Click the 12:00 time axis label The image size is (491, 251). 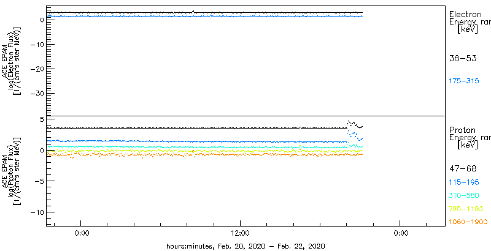click(240, 233)
